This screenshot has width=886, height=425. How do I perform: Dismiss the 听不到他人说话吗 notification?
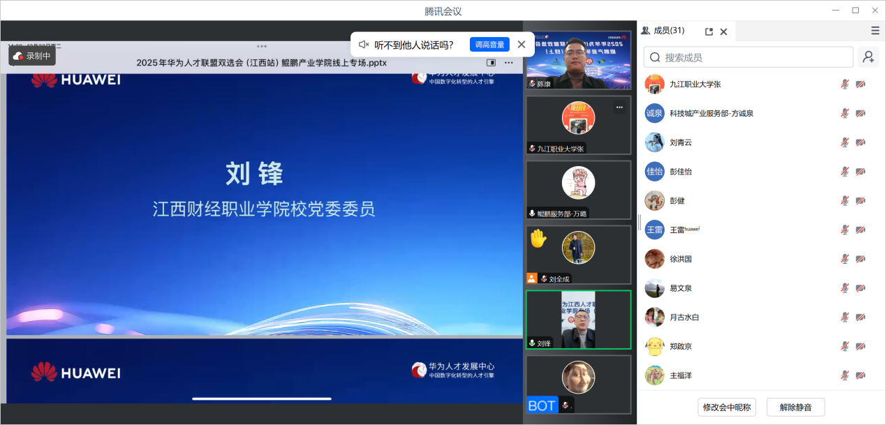pyautogui.click(x=522, y=45)
